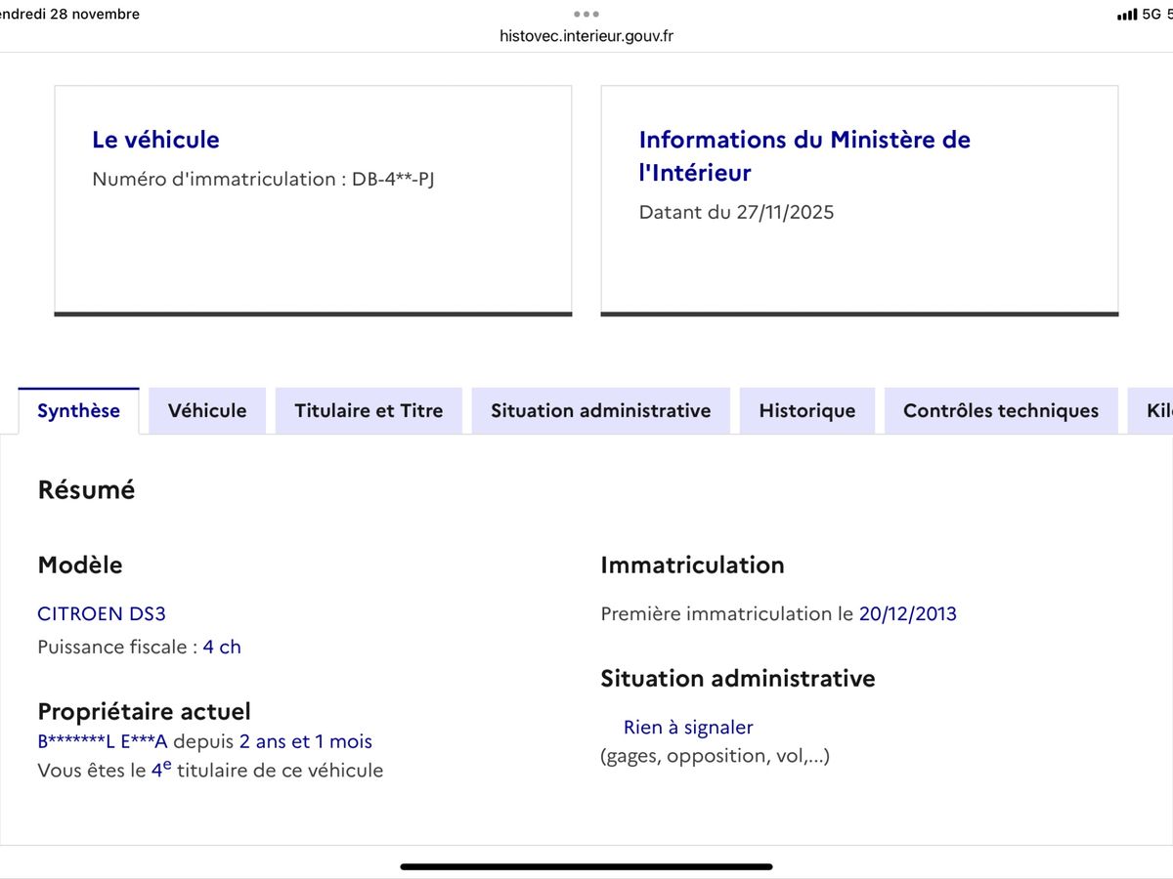Tap the Safari page options (...) icon

(x=586, y=15)
